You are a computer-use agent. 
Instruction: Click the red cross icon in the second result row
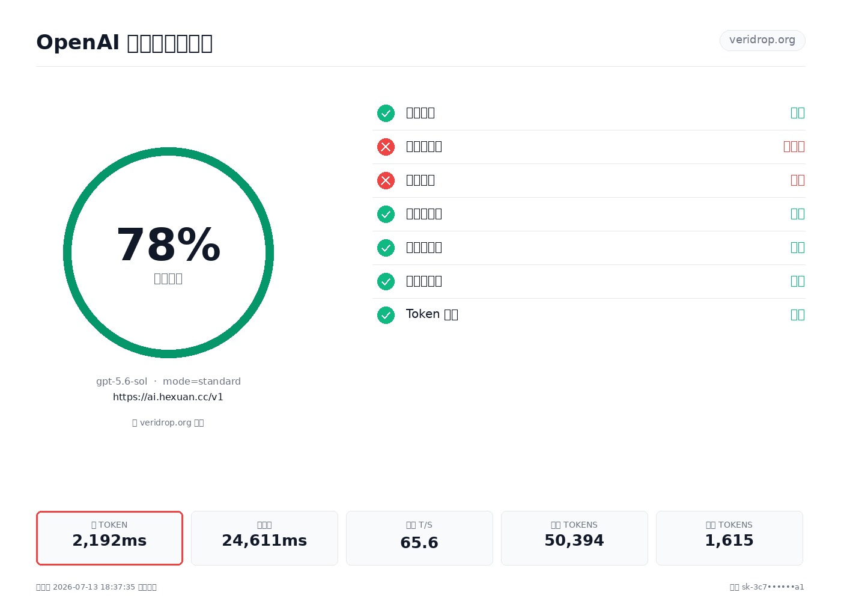pyautogui.click(x=386, y=147)
